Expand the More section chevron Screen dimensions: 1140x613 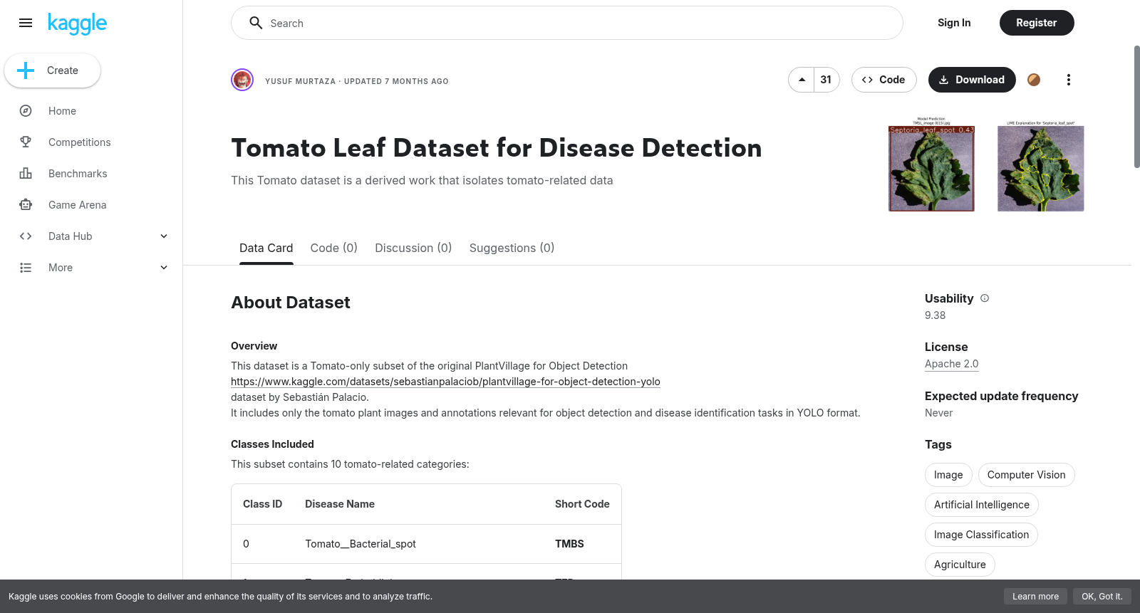click(x=164, y=268)
